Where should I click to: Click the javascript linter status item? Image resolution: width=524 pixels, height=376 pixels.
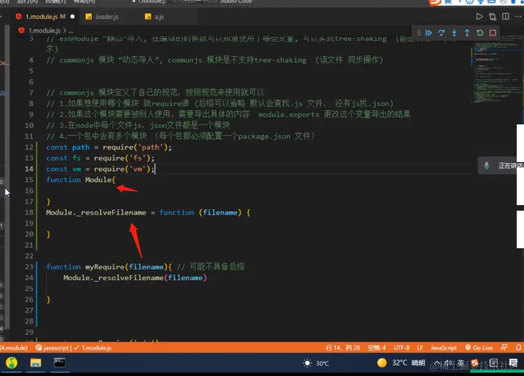pos(52,347)
